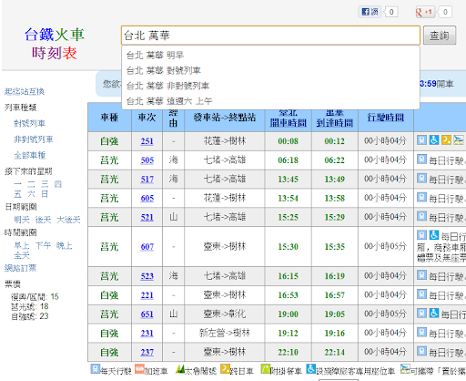Filter by 非對號列車 in sidebar
Screen dimensions: 466x381
34,139
